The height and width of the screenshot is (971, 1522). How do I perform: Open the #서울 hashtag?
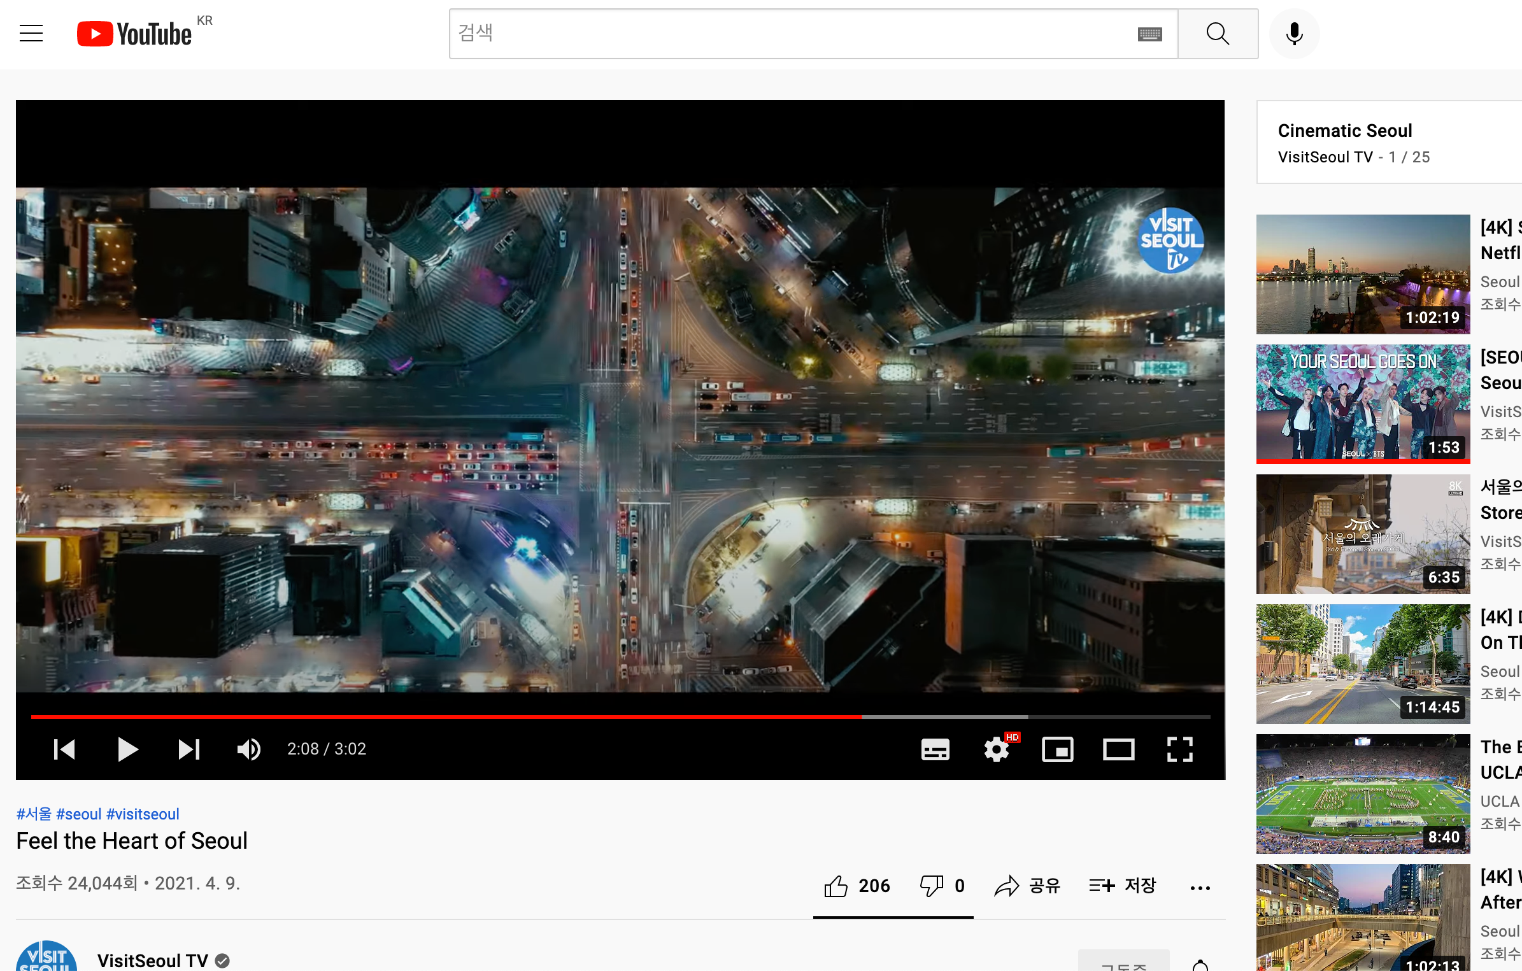[x=34, y=814]
